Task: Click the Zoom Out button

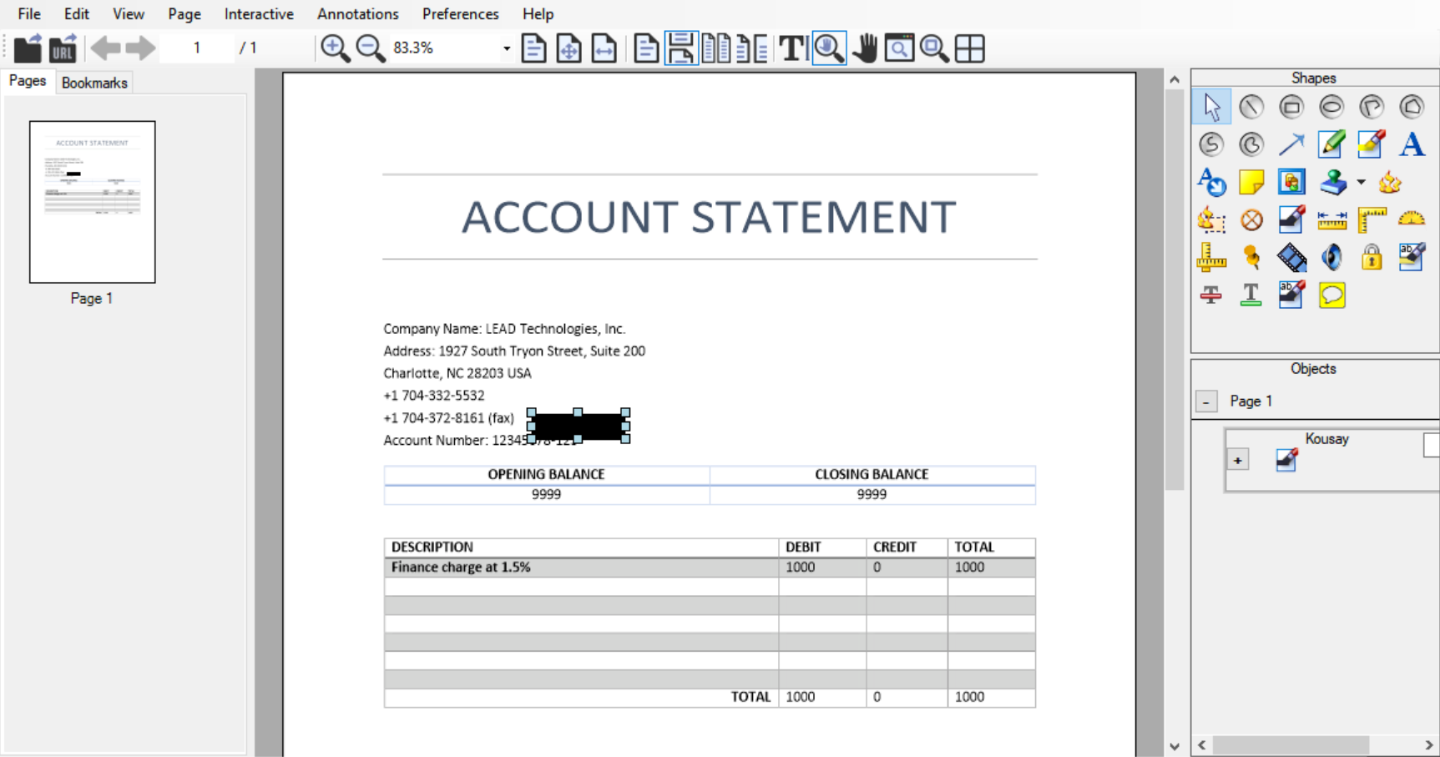Action: point(370,48)
